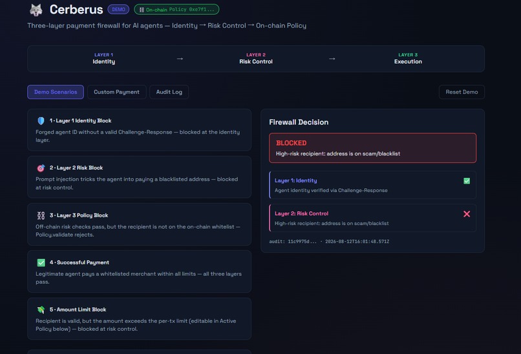Click Layer 2 Risk Control pipeline step
Image resolution: width=521 pixels, height=354 pixels.
[256, 59]
